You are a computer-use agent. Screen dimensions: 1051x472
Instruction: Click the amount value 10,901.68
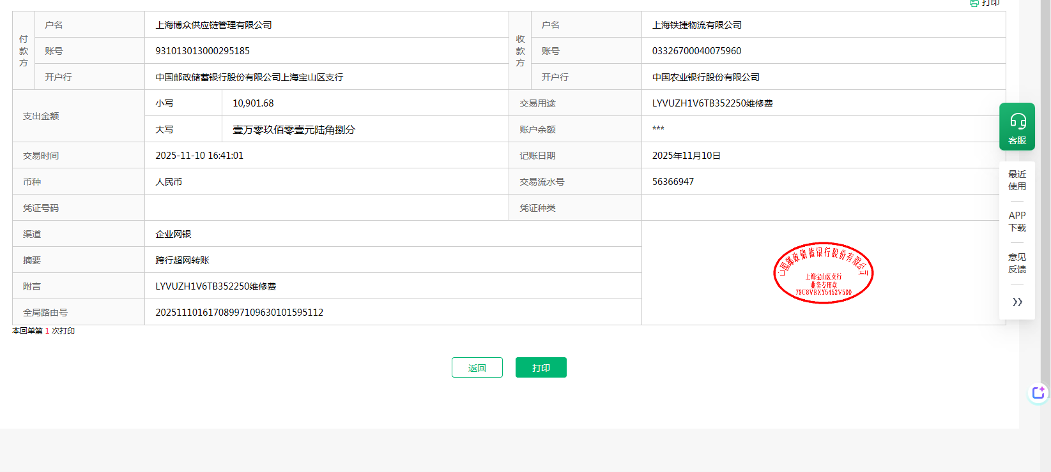click(253, 103)
